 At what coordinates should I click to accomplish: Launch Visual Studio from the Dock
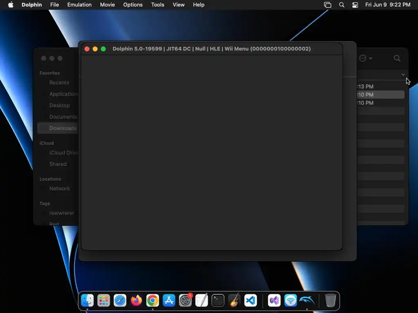274,300
